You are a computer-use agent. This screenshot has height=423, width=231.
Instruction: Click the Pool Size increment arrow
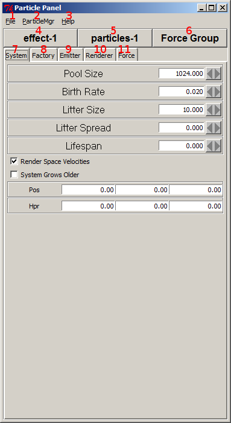coord(218,74)
